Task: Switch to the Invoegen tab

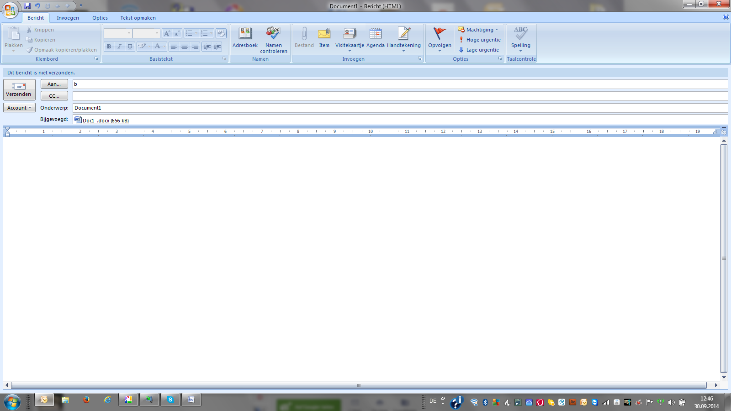Action: click(68, 18)
